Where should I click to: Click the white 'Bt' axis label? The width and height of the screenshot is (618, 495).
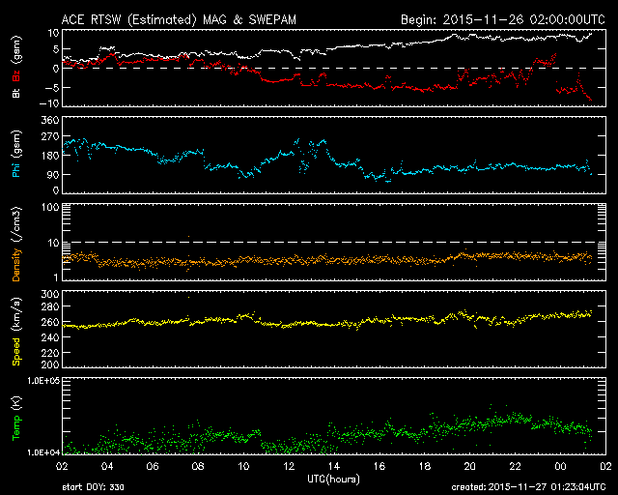[16, 93]
